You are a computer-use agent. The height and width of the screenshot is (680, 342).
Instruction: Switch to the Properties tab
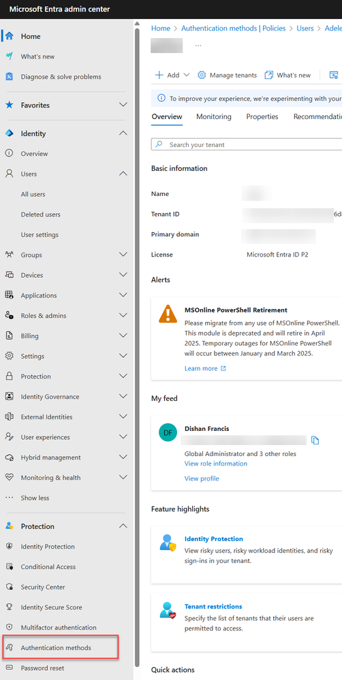pyautogui.click(x=262, y=116)
